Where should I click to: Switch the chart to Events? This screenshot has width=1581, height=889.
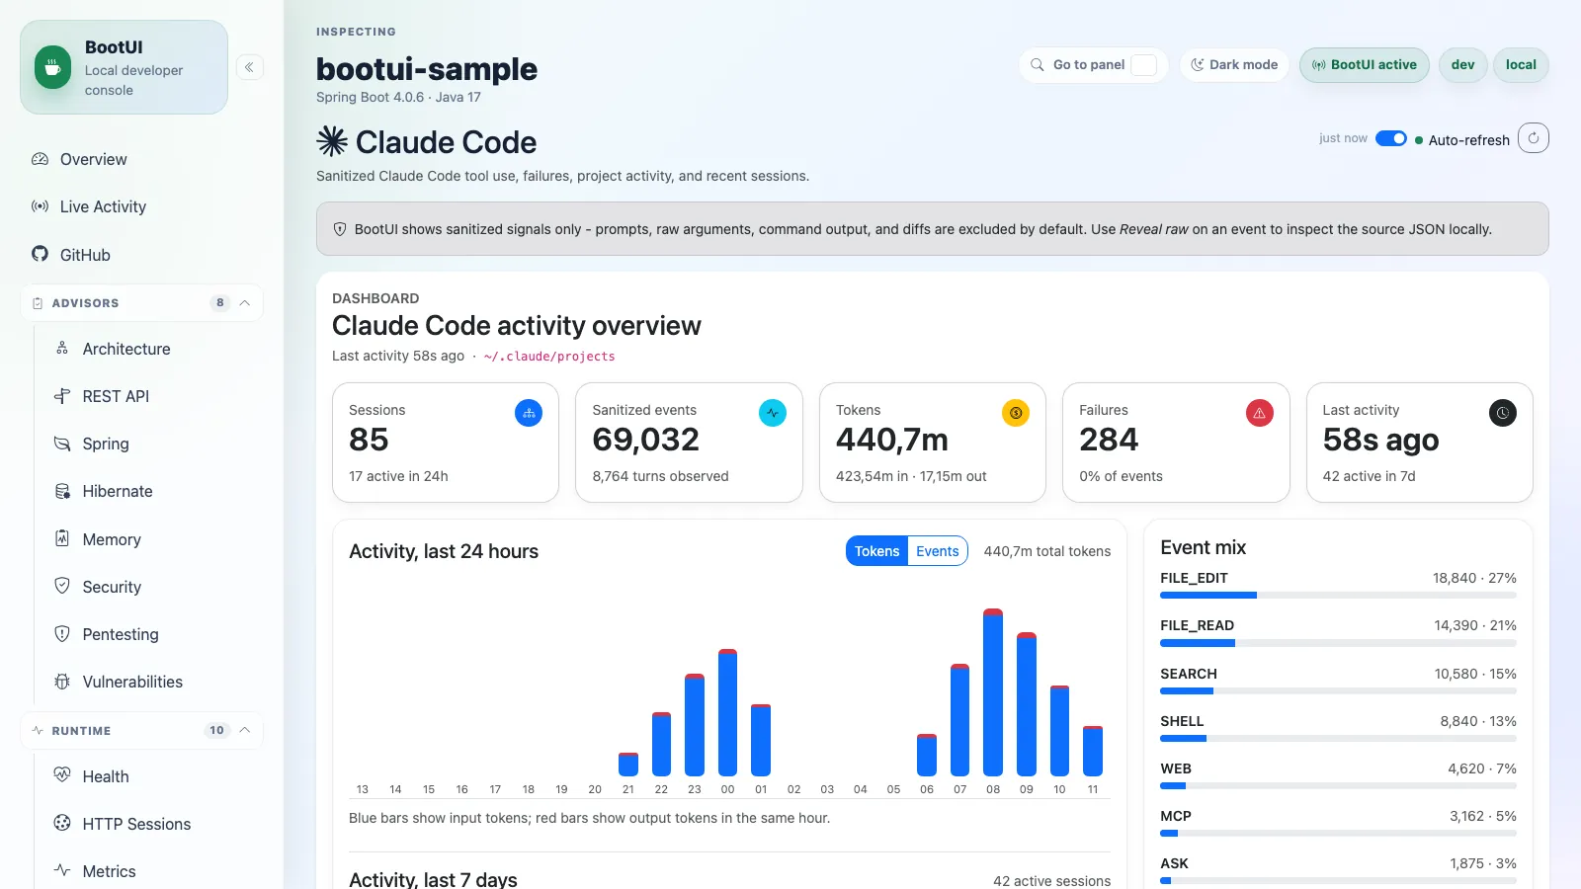(x=937, y=551)
